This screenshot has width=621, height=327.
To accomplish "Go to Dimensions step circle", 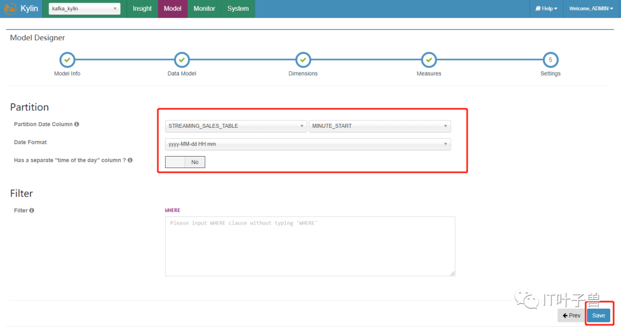I will tap(303, 60).
